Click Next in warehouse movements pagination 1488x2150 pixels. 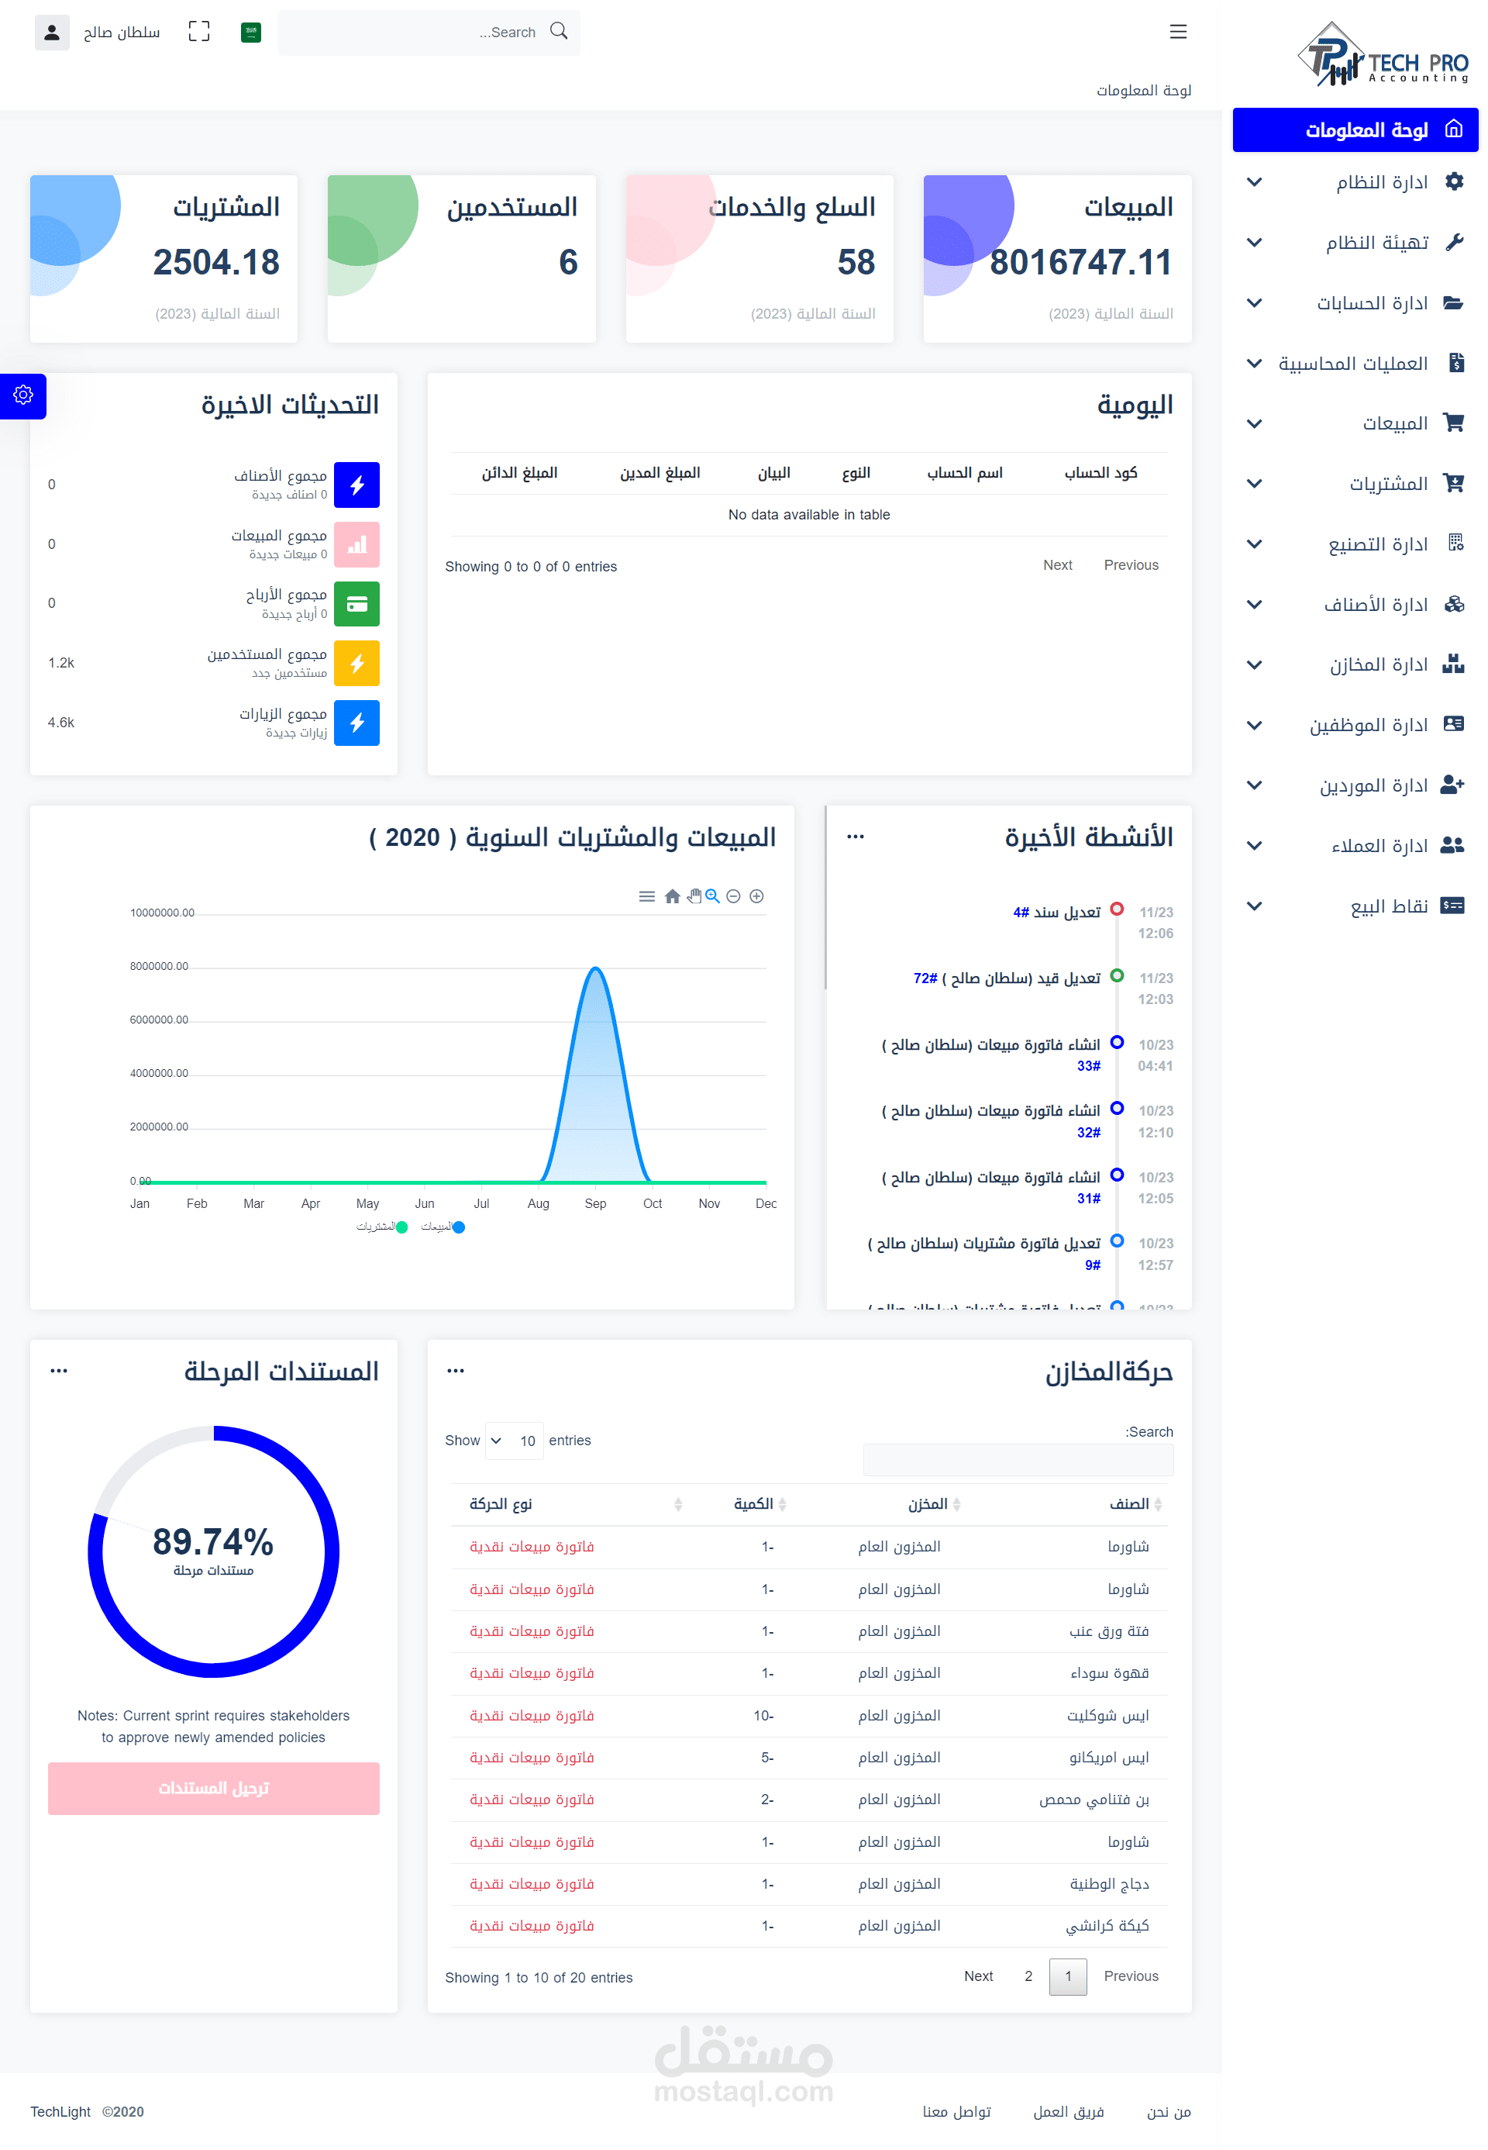979,1976
